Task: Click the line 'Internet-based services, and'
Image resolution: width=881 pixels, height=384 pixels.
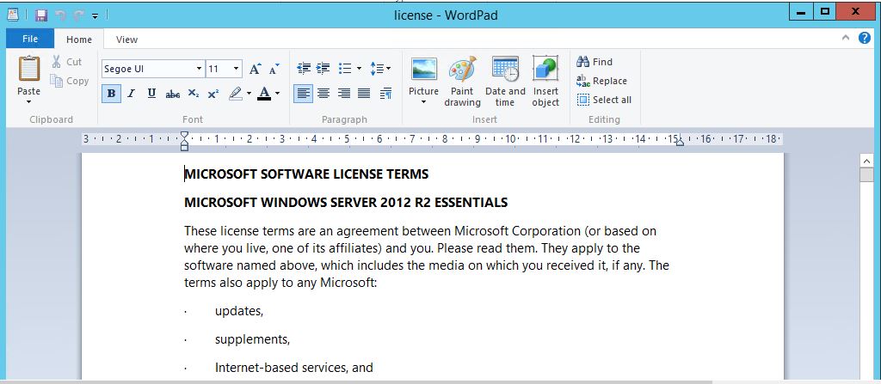Action: 294,368
